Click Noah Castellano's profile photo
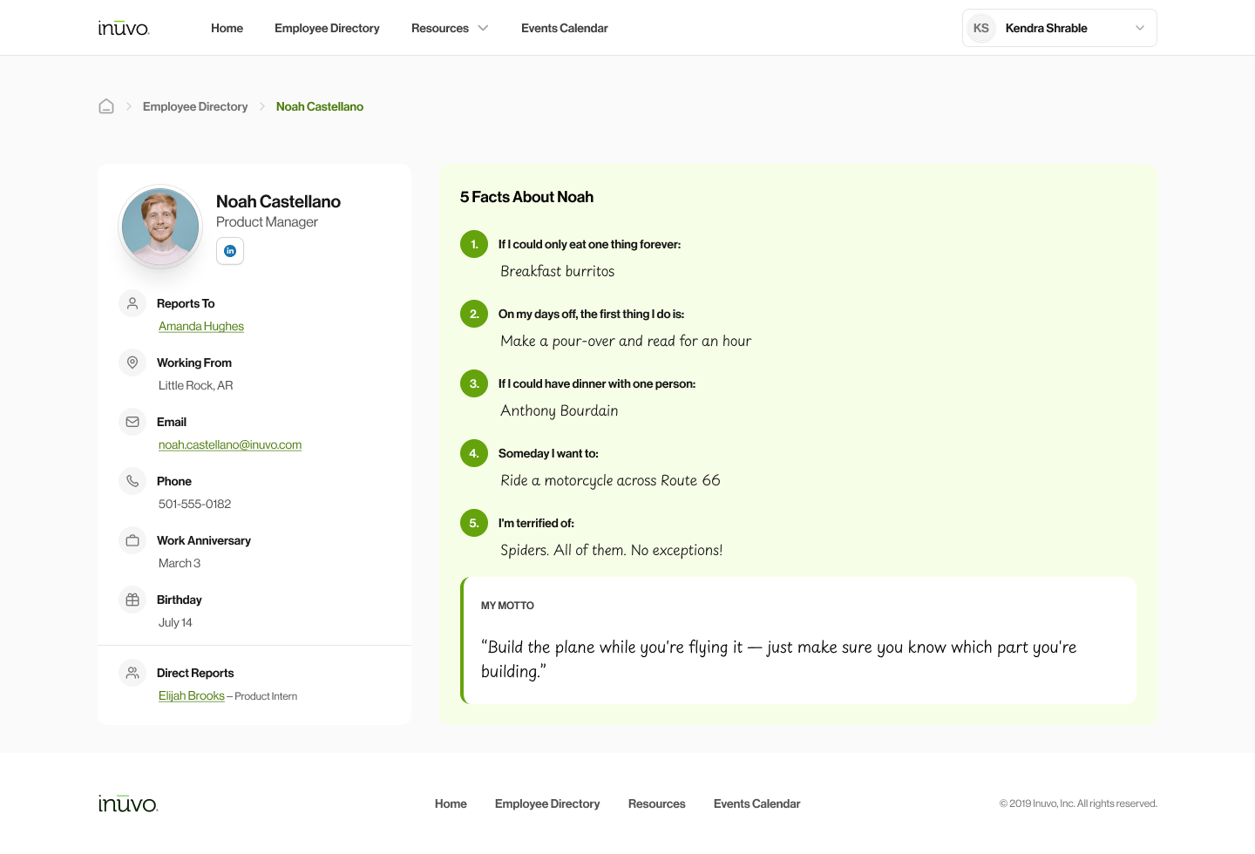The image size is (1255, 854). click(x=160, y=227)
